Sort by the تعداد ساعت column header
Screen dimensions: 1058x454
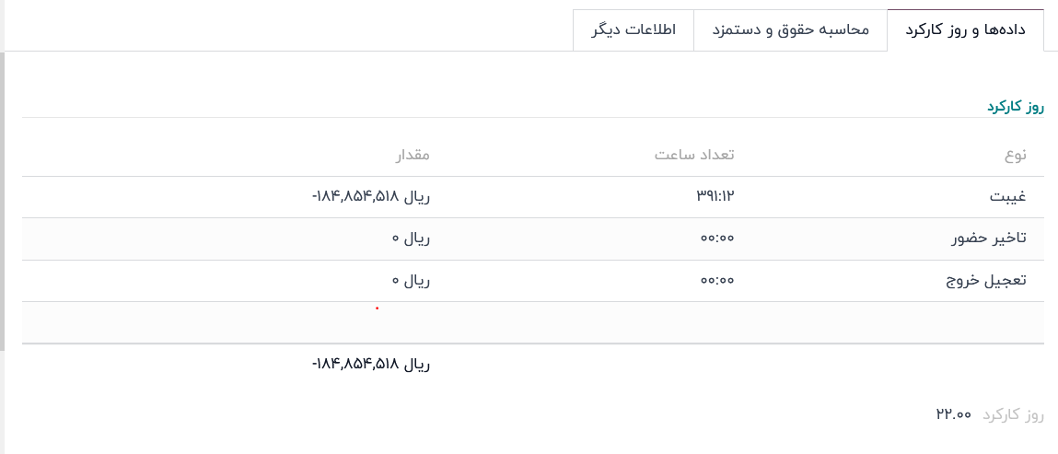(x=694, y=155)
